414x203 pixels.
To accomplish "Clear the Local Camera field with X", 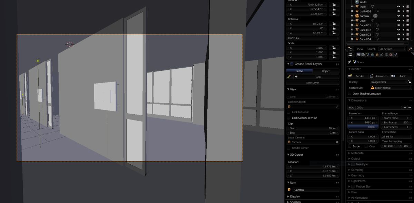I will tap(337, 142).
